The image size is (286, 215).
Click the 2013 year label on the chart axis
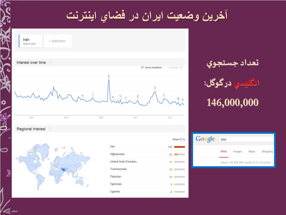tap(170, 118)
